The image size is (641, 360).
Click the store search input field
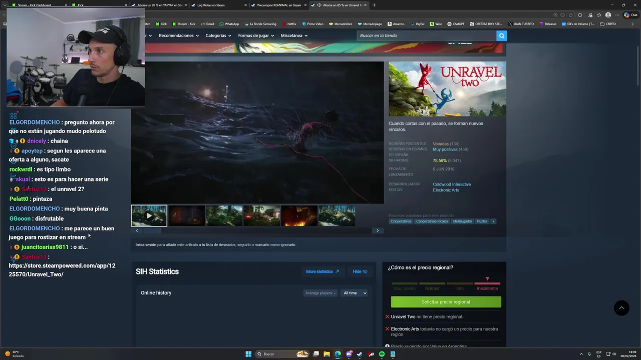(427, 35)
